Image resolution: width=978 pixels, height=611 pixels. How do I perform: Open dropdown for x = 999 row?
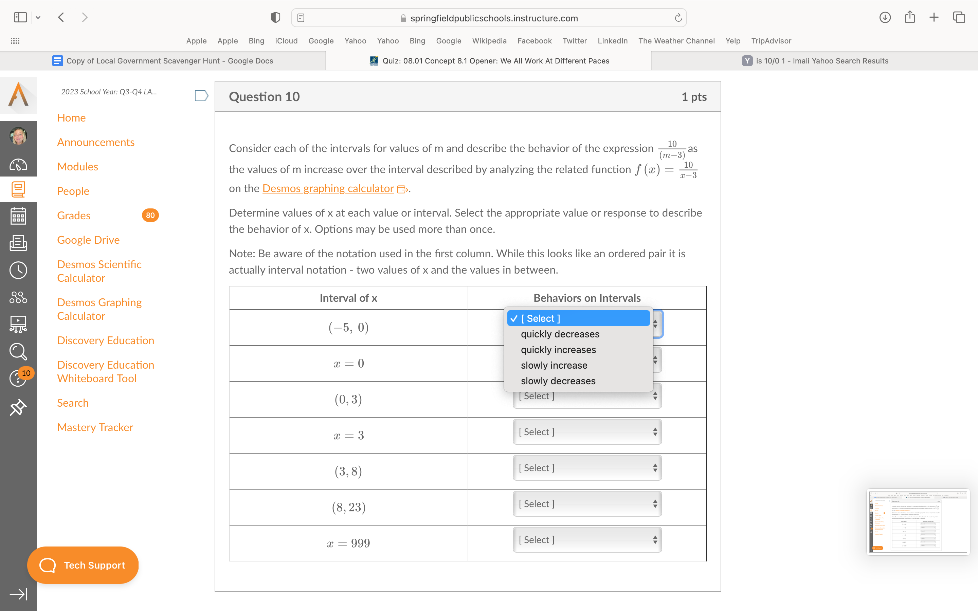[587, 540]
